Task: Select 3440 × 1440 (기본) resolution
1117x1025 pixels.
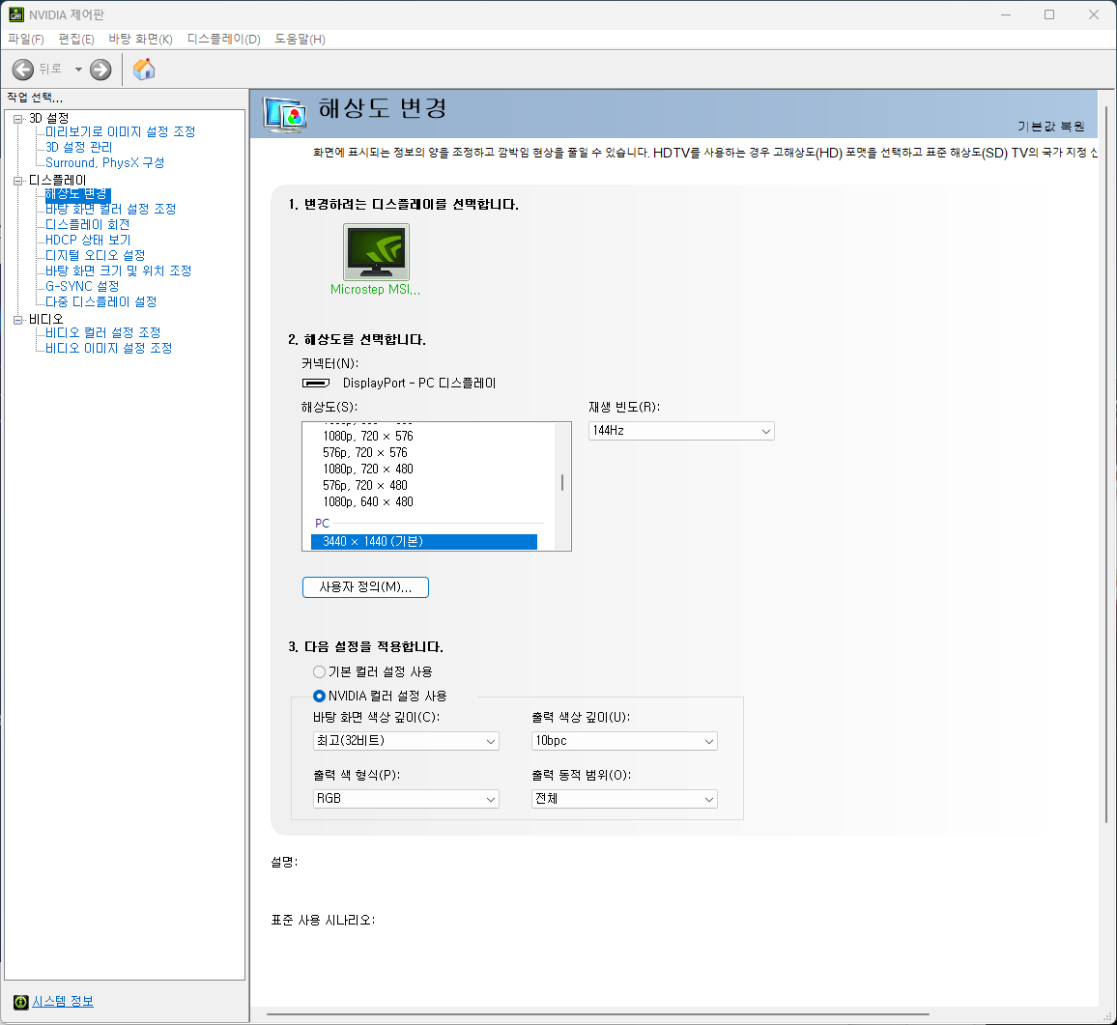Action: click(x=424, y=542)
